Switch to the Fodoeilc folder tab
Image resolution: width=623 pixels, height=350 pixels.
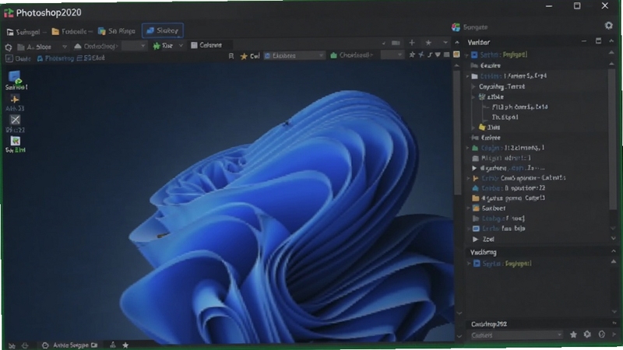[x=72, y=31]
